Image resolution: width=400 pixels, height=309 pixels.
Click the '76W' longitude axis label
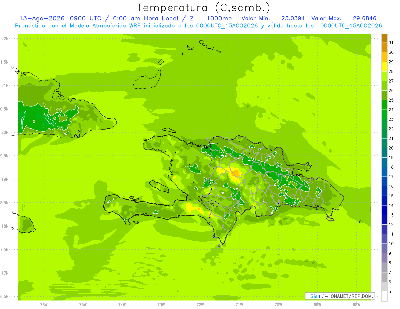[x=44, y=305]
